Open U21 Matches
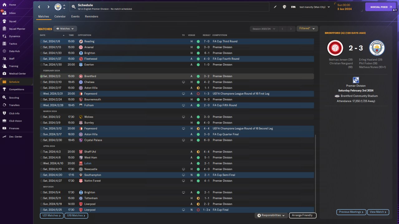 (51, 215)
